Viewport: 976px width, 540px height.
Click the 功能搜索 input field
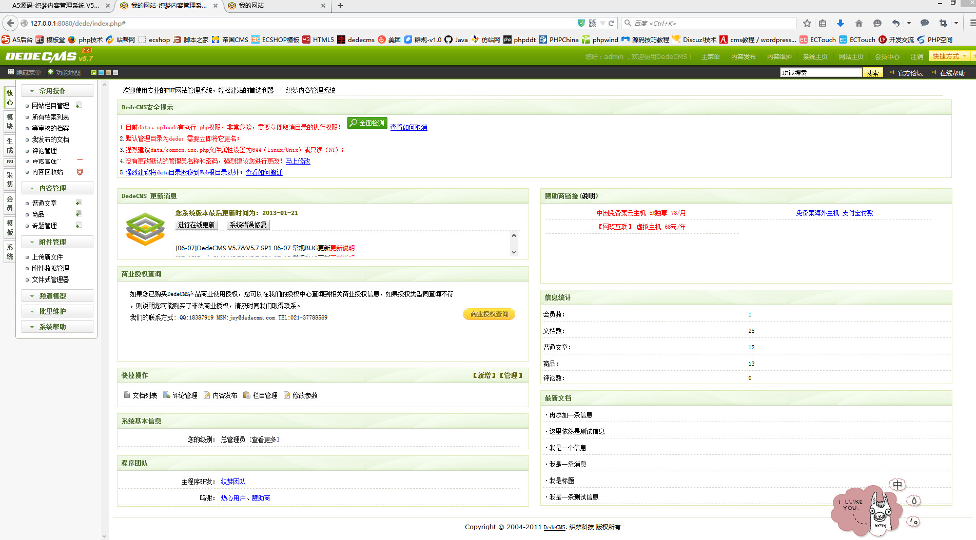[x=821, y=73]
